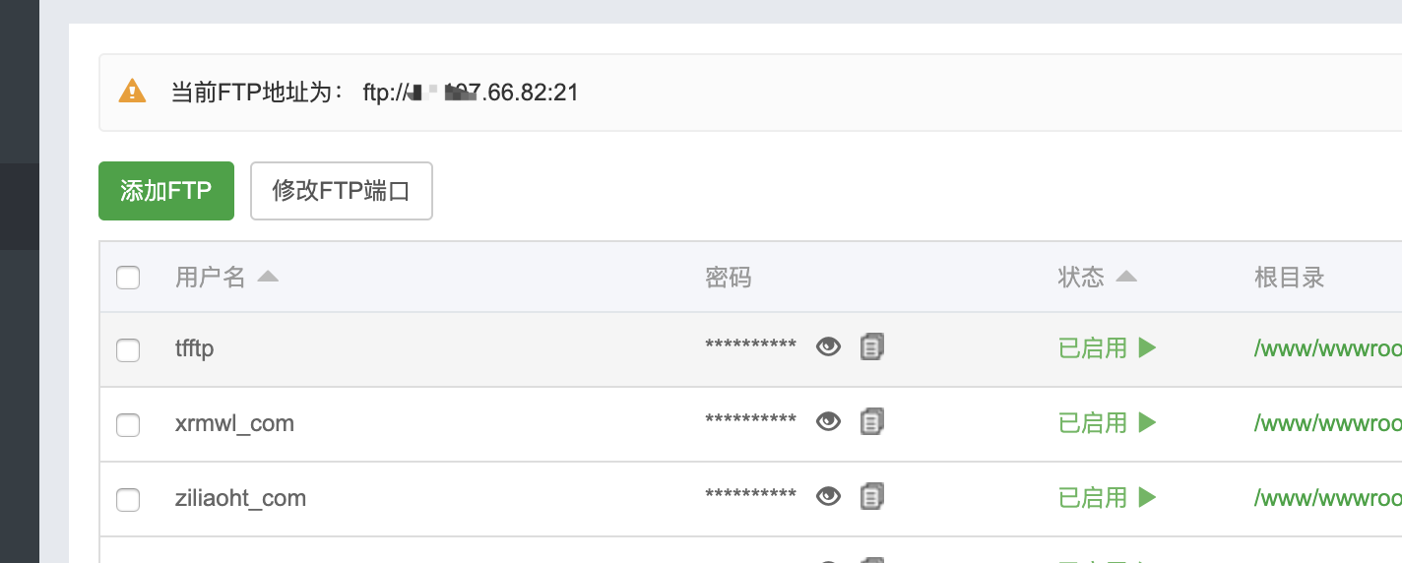The width and height of the screenshot is (1402, 563).
Task: Tick the select-all checkbox in header
Action: click(x=128, y=278)
